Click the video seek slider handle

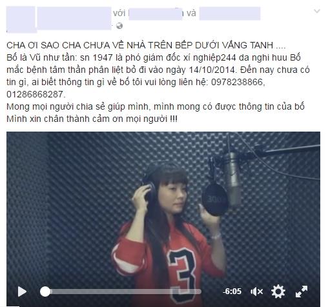45,292
